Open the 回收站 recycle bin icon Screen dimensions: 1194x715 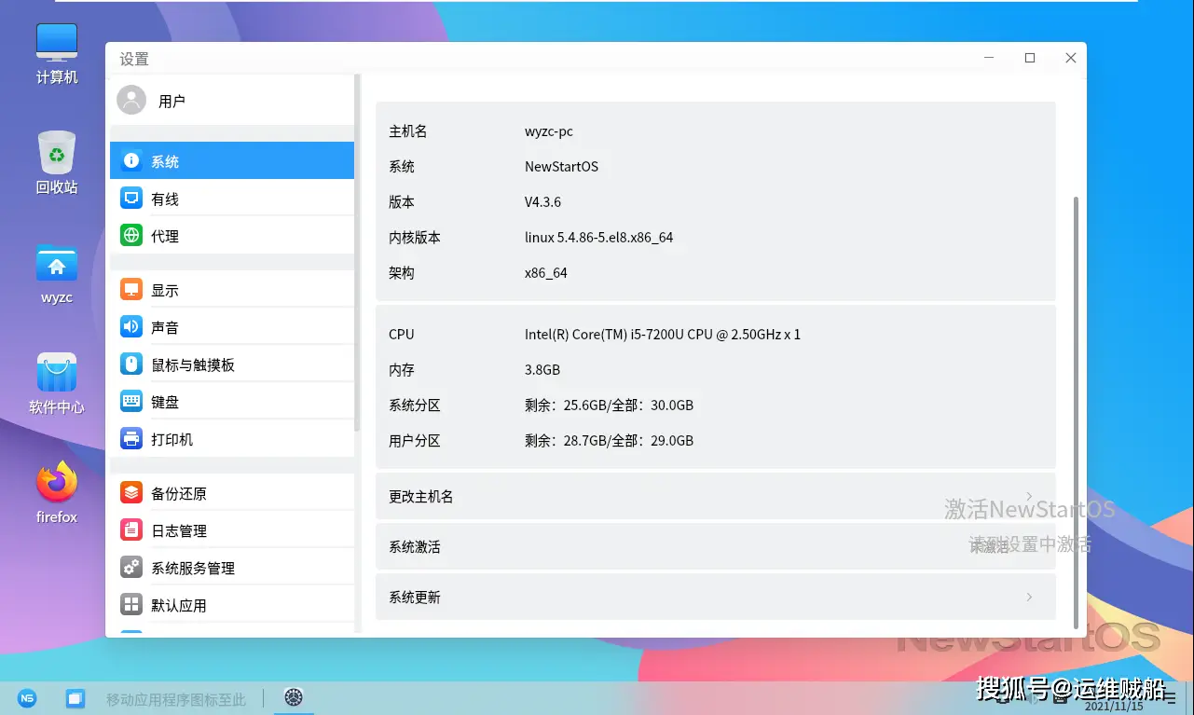click(57, 163)
